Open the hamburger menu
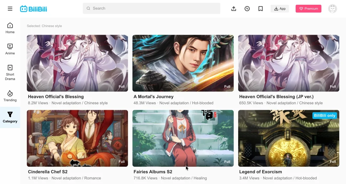 click(10, 9)
